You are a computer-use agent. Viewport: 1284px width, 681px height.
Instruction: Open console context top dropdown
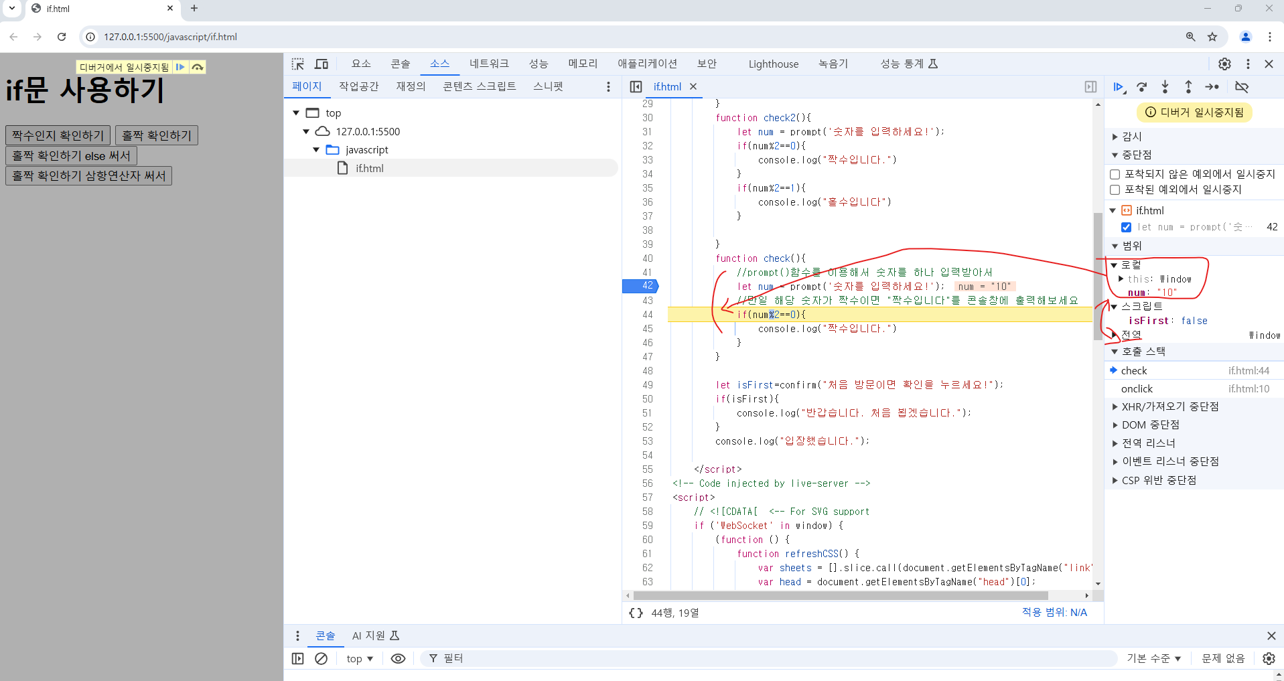(360, 659)
